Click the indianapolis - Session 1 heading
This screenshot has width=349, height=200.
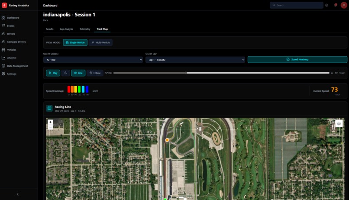pos(69,15)
